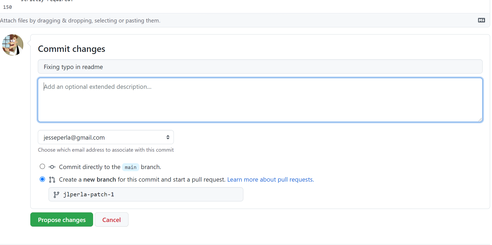Image resolution: width=492 pixels, height=245 pixels.
Task: Click the resize grip of the description box
Action: point(480,120)
